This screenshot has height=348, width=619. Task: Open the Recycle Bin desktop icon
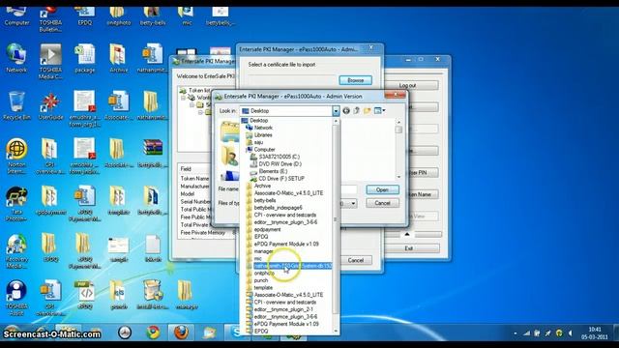click(16, 105)
